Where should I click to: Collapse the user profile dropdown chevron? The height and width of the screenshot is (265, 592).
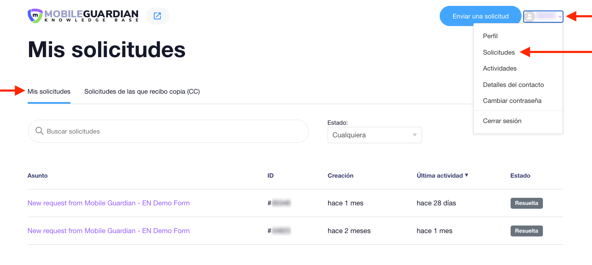[x=560, y=16]
